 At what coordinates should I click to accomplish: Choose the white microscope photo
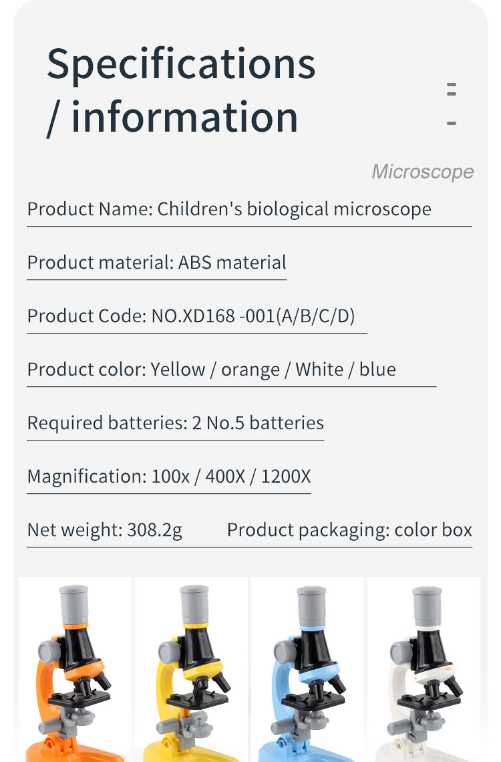pos(424,668)
